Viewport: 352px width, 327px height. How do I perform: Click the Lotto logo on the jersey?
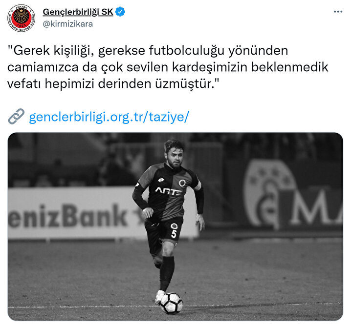[x=161, y=180]
